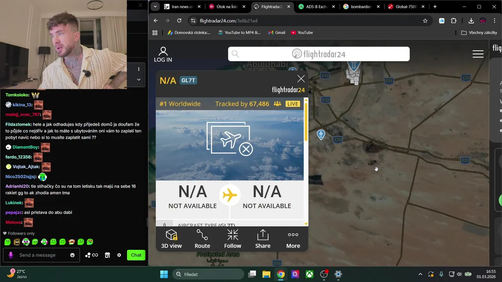Open the More options menu
This screenshot has width=502, height=282.
(293, 239)
